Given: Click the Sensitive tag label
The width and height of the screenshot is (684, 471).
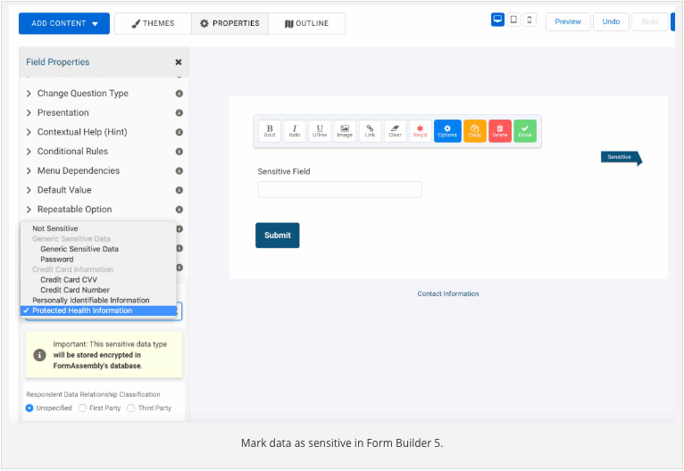Looking at the screenshot, I should (x=621, y=157).
